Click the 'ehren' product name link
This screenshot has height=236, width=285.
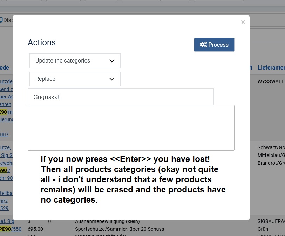pyautogui.click(x=6, y=104)
